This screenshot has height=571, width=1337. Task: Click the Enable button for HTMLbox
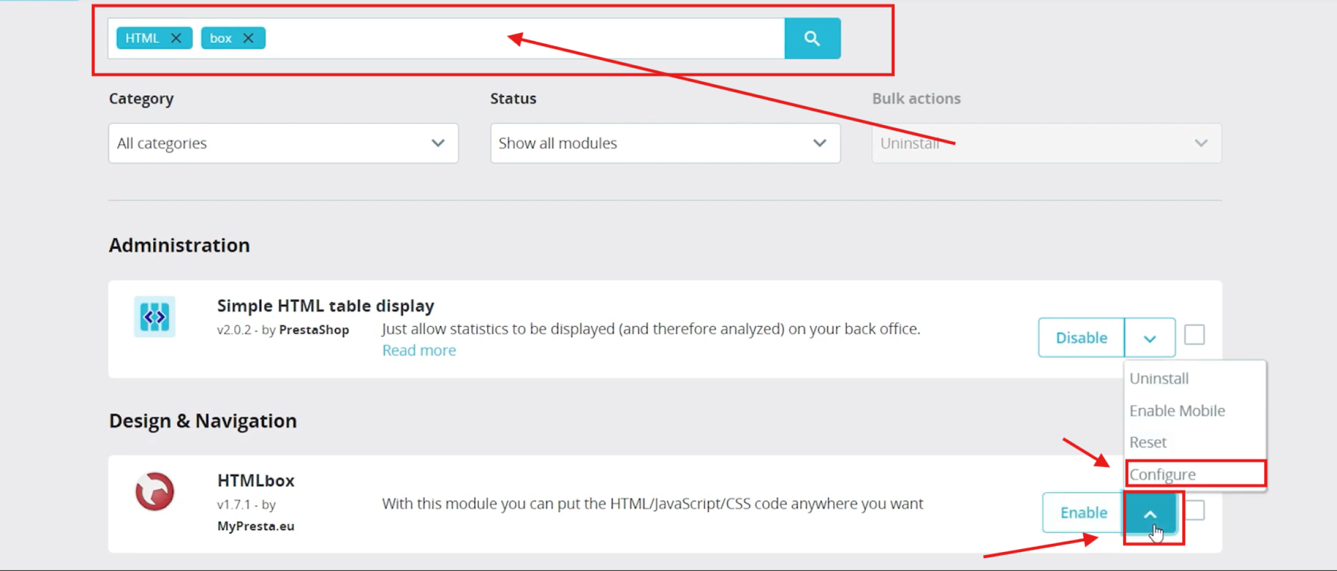(x=1083, y=512)
